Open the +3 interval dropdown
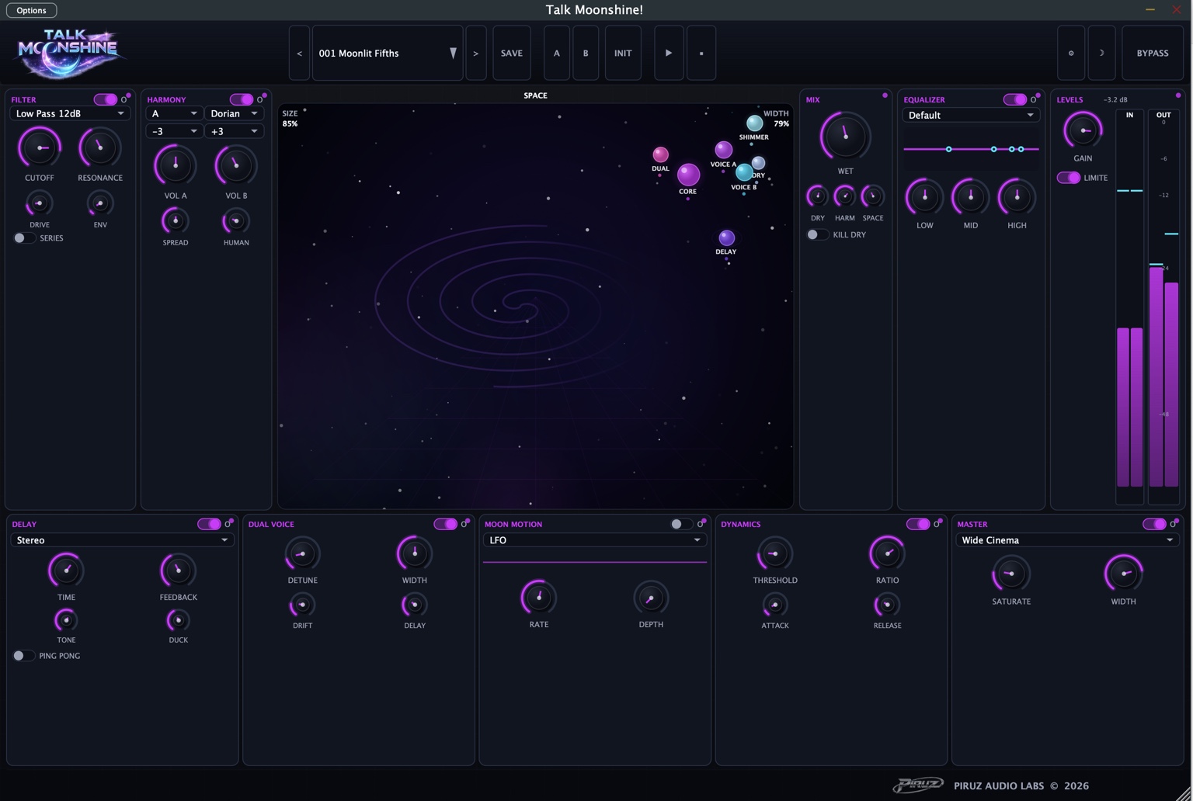This screenshot has height=801, width=1193. point(234,131)
